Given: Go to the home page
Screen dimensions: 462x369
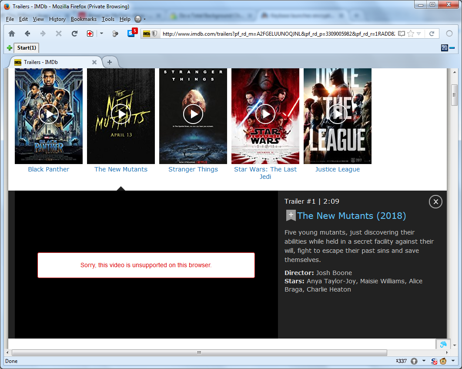Looking at the screenshot, I should 12,34.
